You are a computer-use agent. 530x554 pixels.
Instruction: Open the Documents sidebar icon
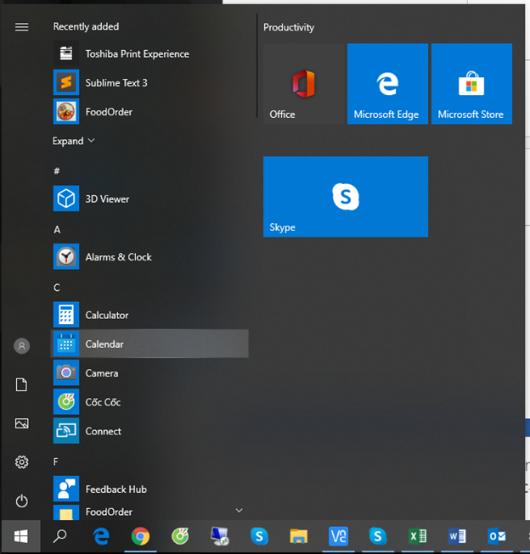21,385
